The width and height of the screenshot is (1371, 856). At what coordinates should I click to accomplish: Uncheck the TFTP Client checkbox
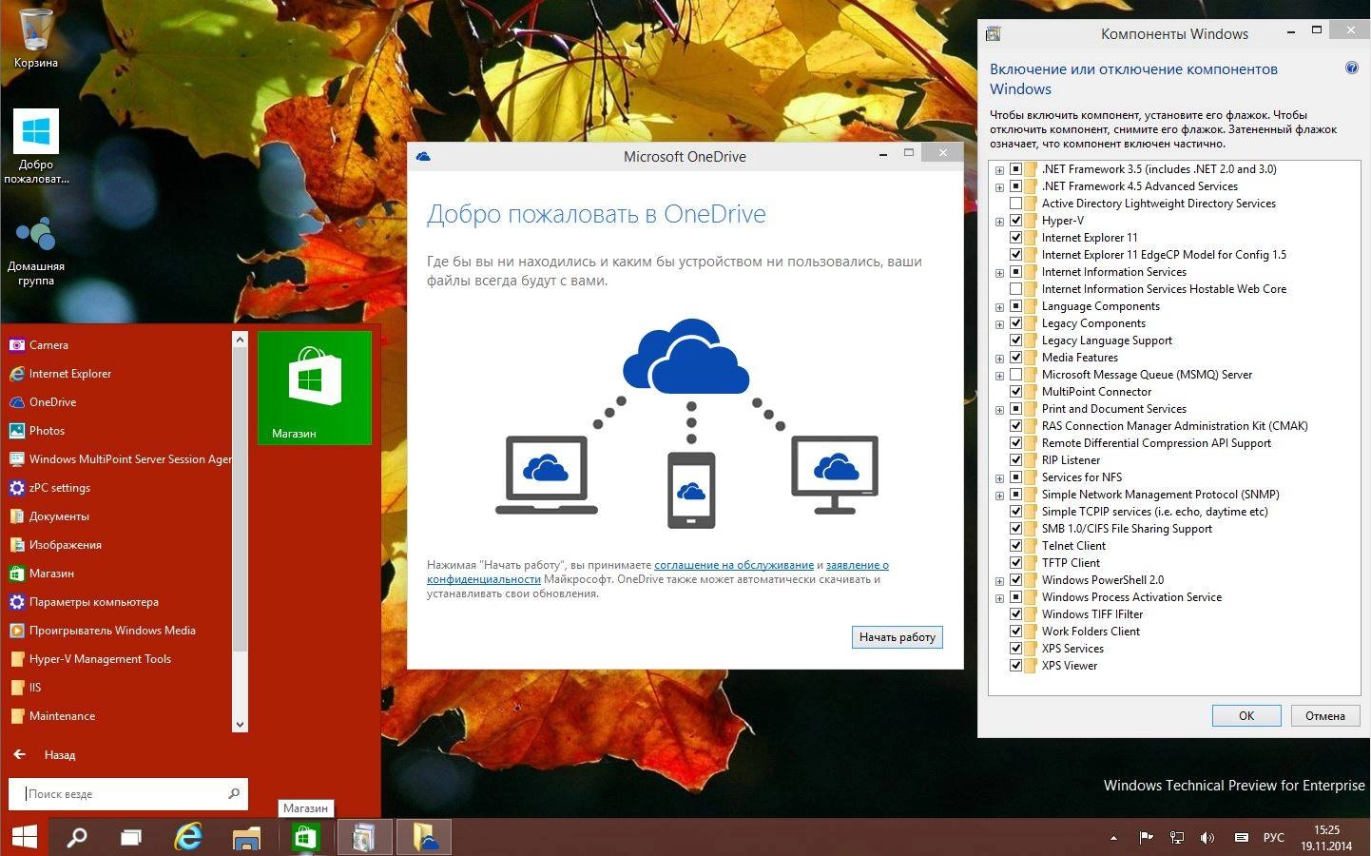click(x=1015, y=563)
